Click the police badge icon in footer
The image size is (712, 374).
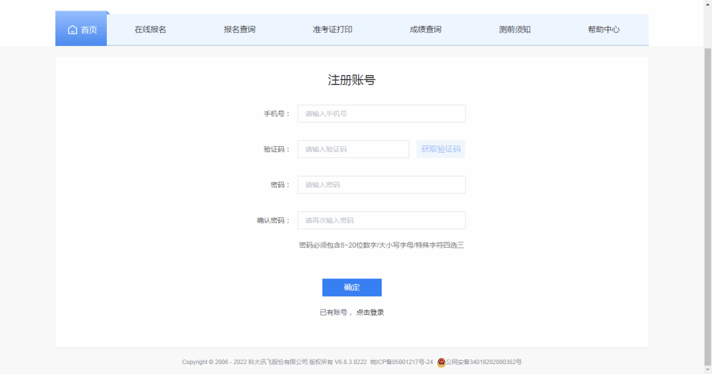point(441,362)
